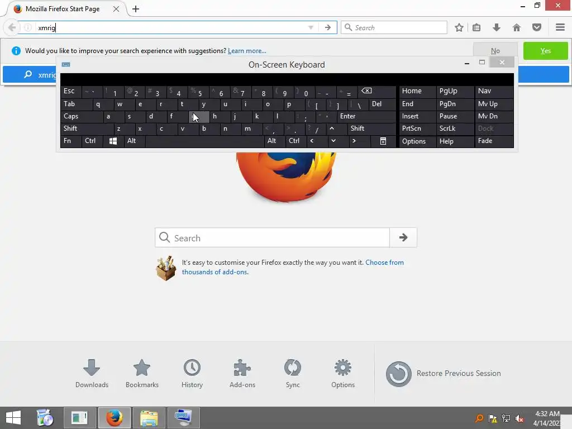572x429 pixels.
Task: Open Action Center flag in system tray
Action: pyautogui.click(x=493, y=419)
